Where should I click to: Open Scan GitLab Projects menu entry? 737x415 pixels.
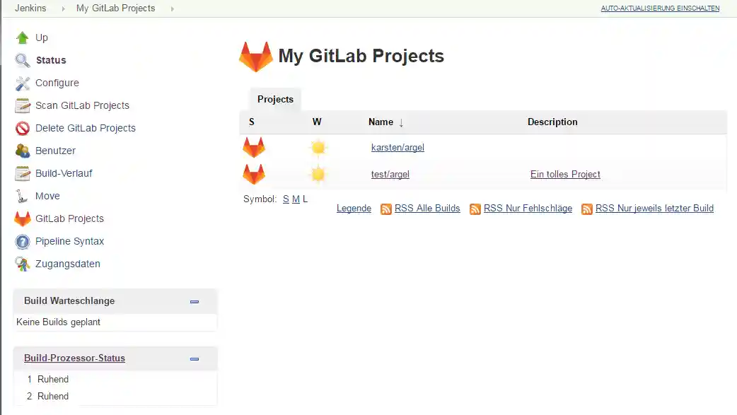click(82, 105)
